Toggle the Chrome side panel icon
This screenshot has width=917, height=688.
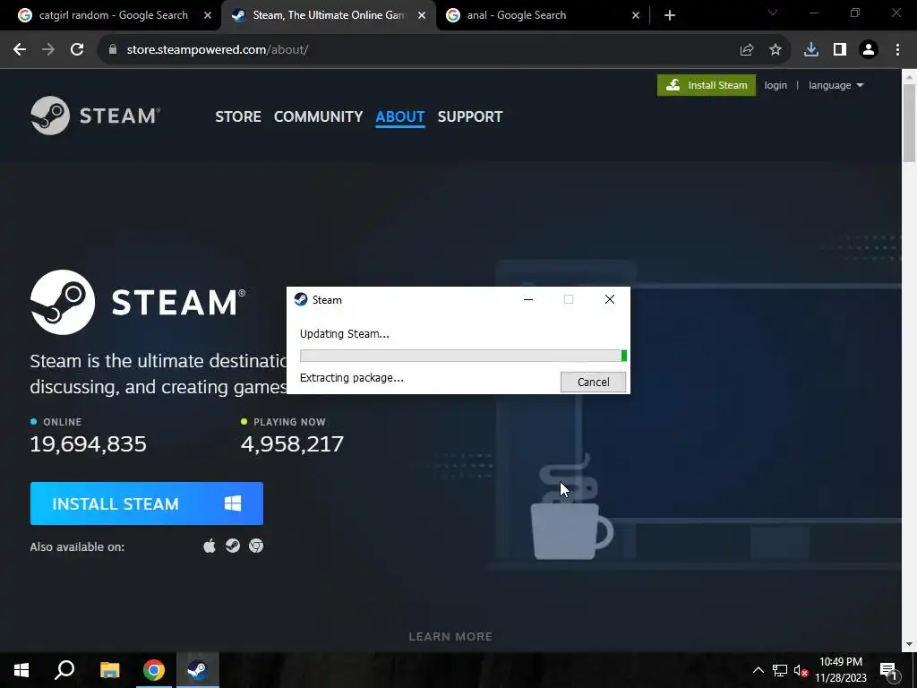[x=840, y=50]
